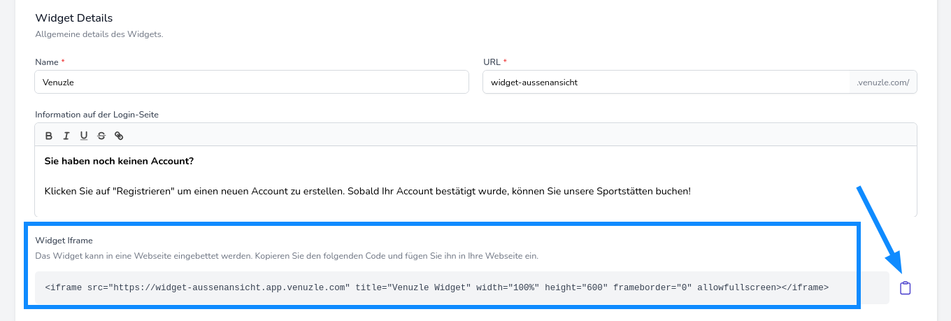This screenshot has height=321, width=951.
Task: Place cursor in "Sie haben noch keinen Account?" line
Action: click(x=119, y=162)
